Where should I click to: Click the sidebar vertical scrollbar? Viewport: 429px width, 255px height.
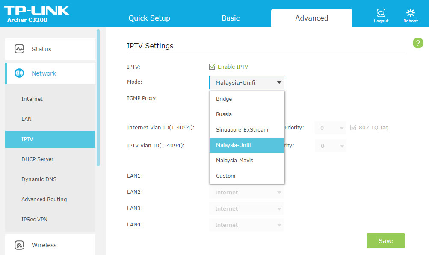[98, 98]
